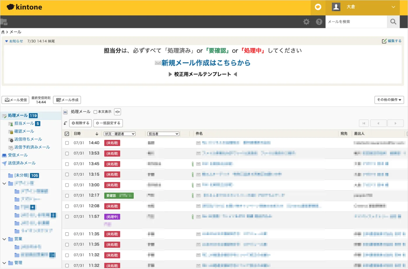Open the 状況・確認者 filter dropdown
Image resolution: width=408 pixels, height=269 pixels.
tap(119, 134)
